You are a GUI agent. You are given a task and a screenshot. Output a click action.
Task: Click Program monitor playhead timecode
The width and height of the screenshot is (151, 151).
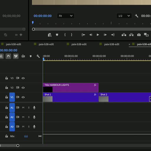pyautogui.click(x=42, y=16)
